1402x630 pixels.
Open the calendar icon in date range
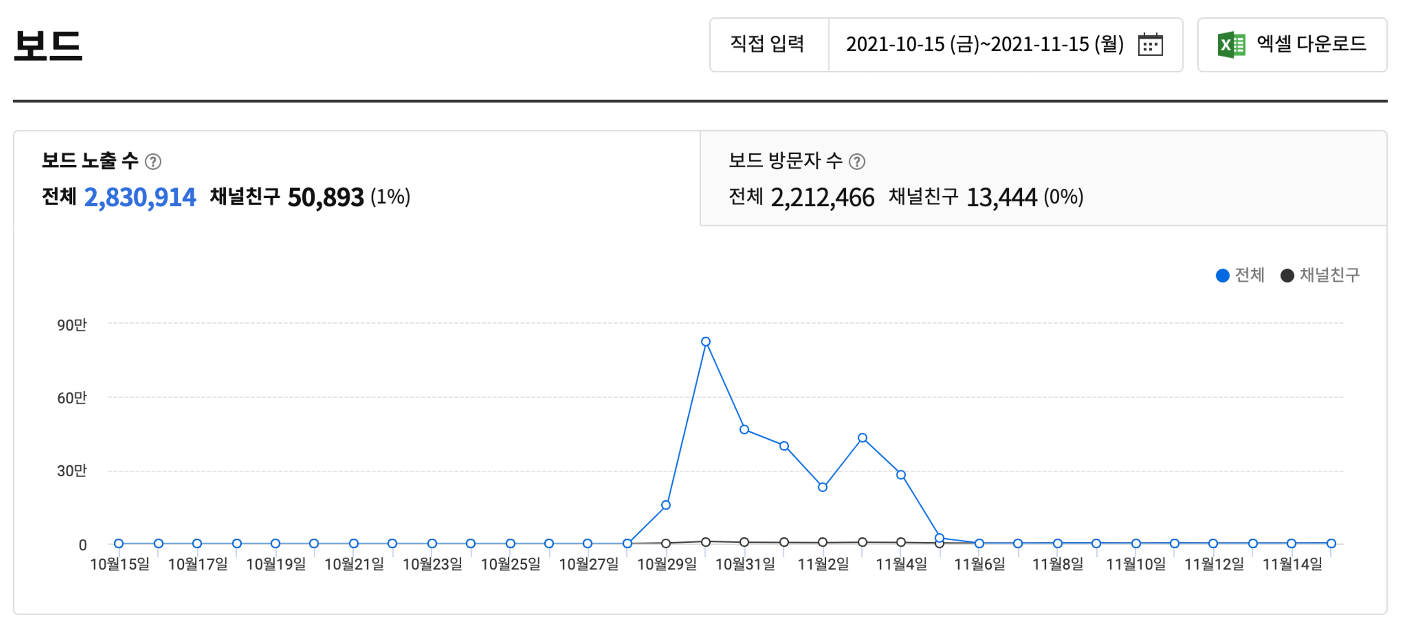[x=1150, y=45]
